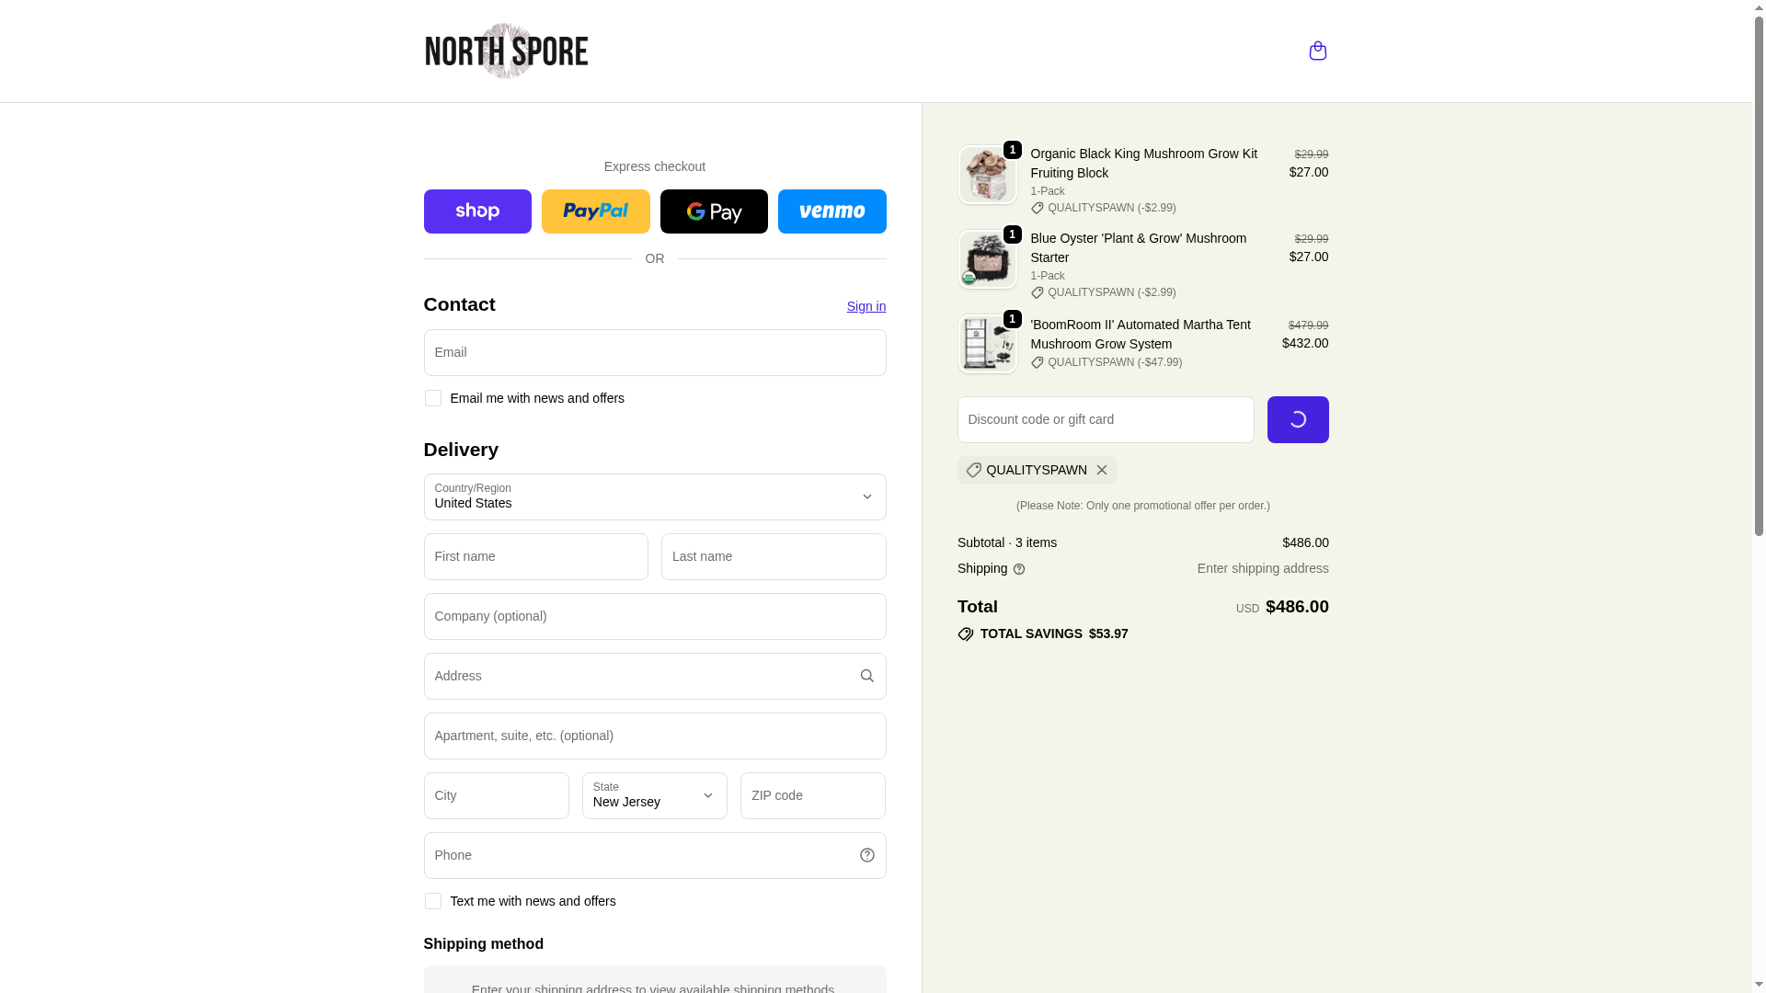Check out using Venmo
Image resolution: width=1766 pixels, height=993 pixels.
click(831, 211)
